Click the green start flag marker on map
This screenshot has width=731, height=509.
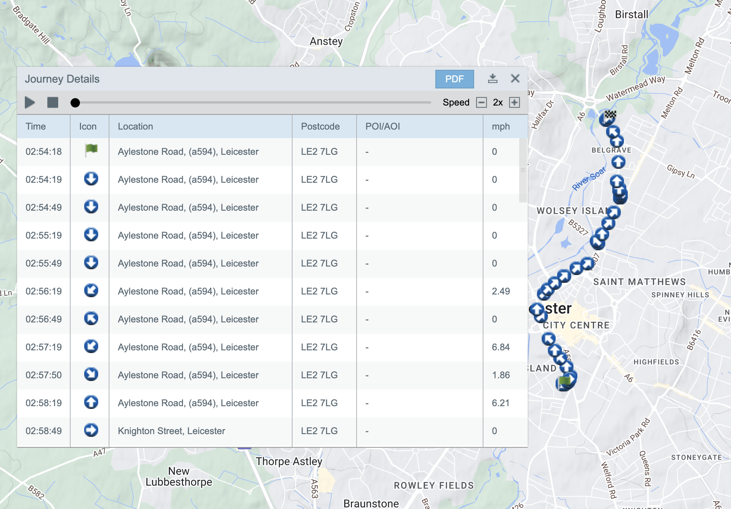565,381
